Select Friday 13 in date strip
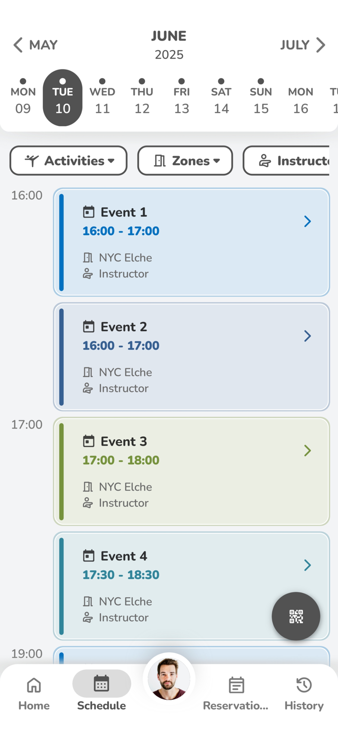The image size is (338, 733). click(181, 100)
